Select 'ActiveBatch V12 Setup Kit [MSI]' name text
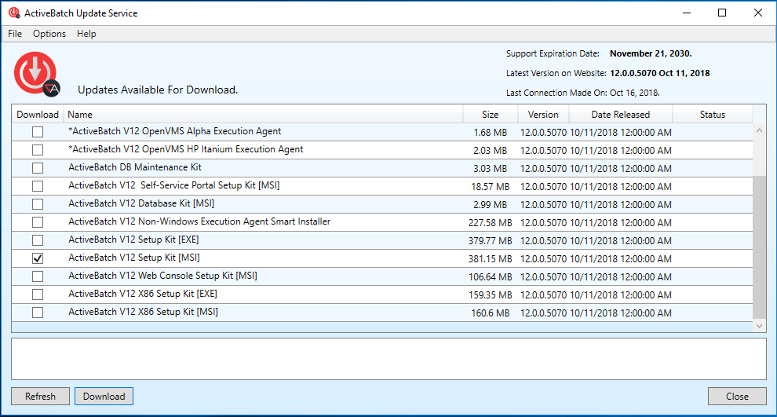 [x=133, y=258]
